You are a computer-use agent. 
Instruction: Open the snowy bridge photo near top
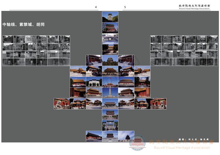point(110,39)
